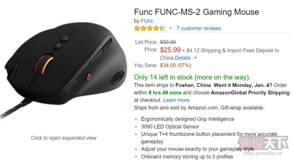
Task: Click the AmazonGlobal Priority Shipping text
Action: [250, 93]
